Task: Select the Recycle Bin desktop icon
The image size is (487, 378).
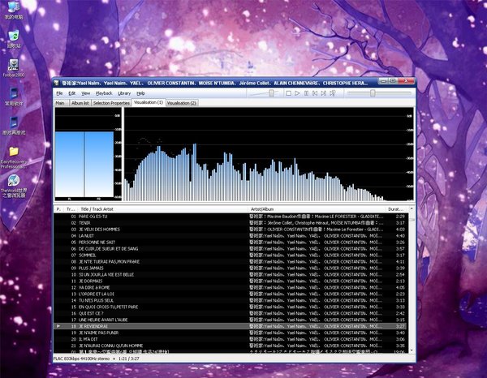Action: (14, 37)
